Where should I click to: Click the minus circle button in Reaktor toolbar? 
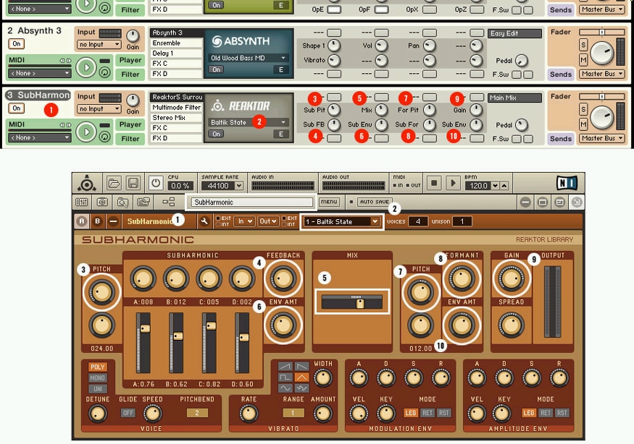coord(525,202)
